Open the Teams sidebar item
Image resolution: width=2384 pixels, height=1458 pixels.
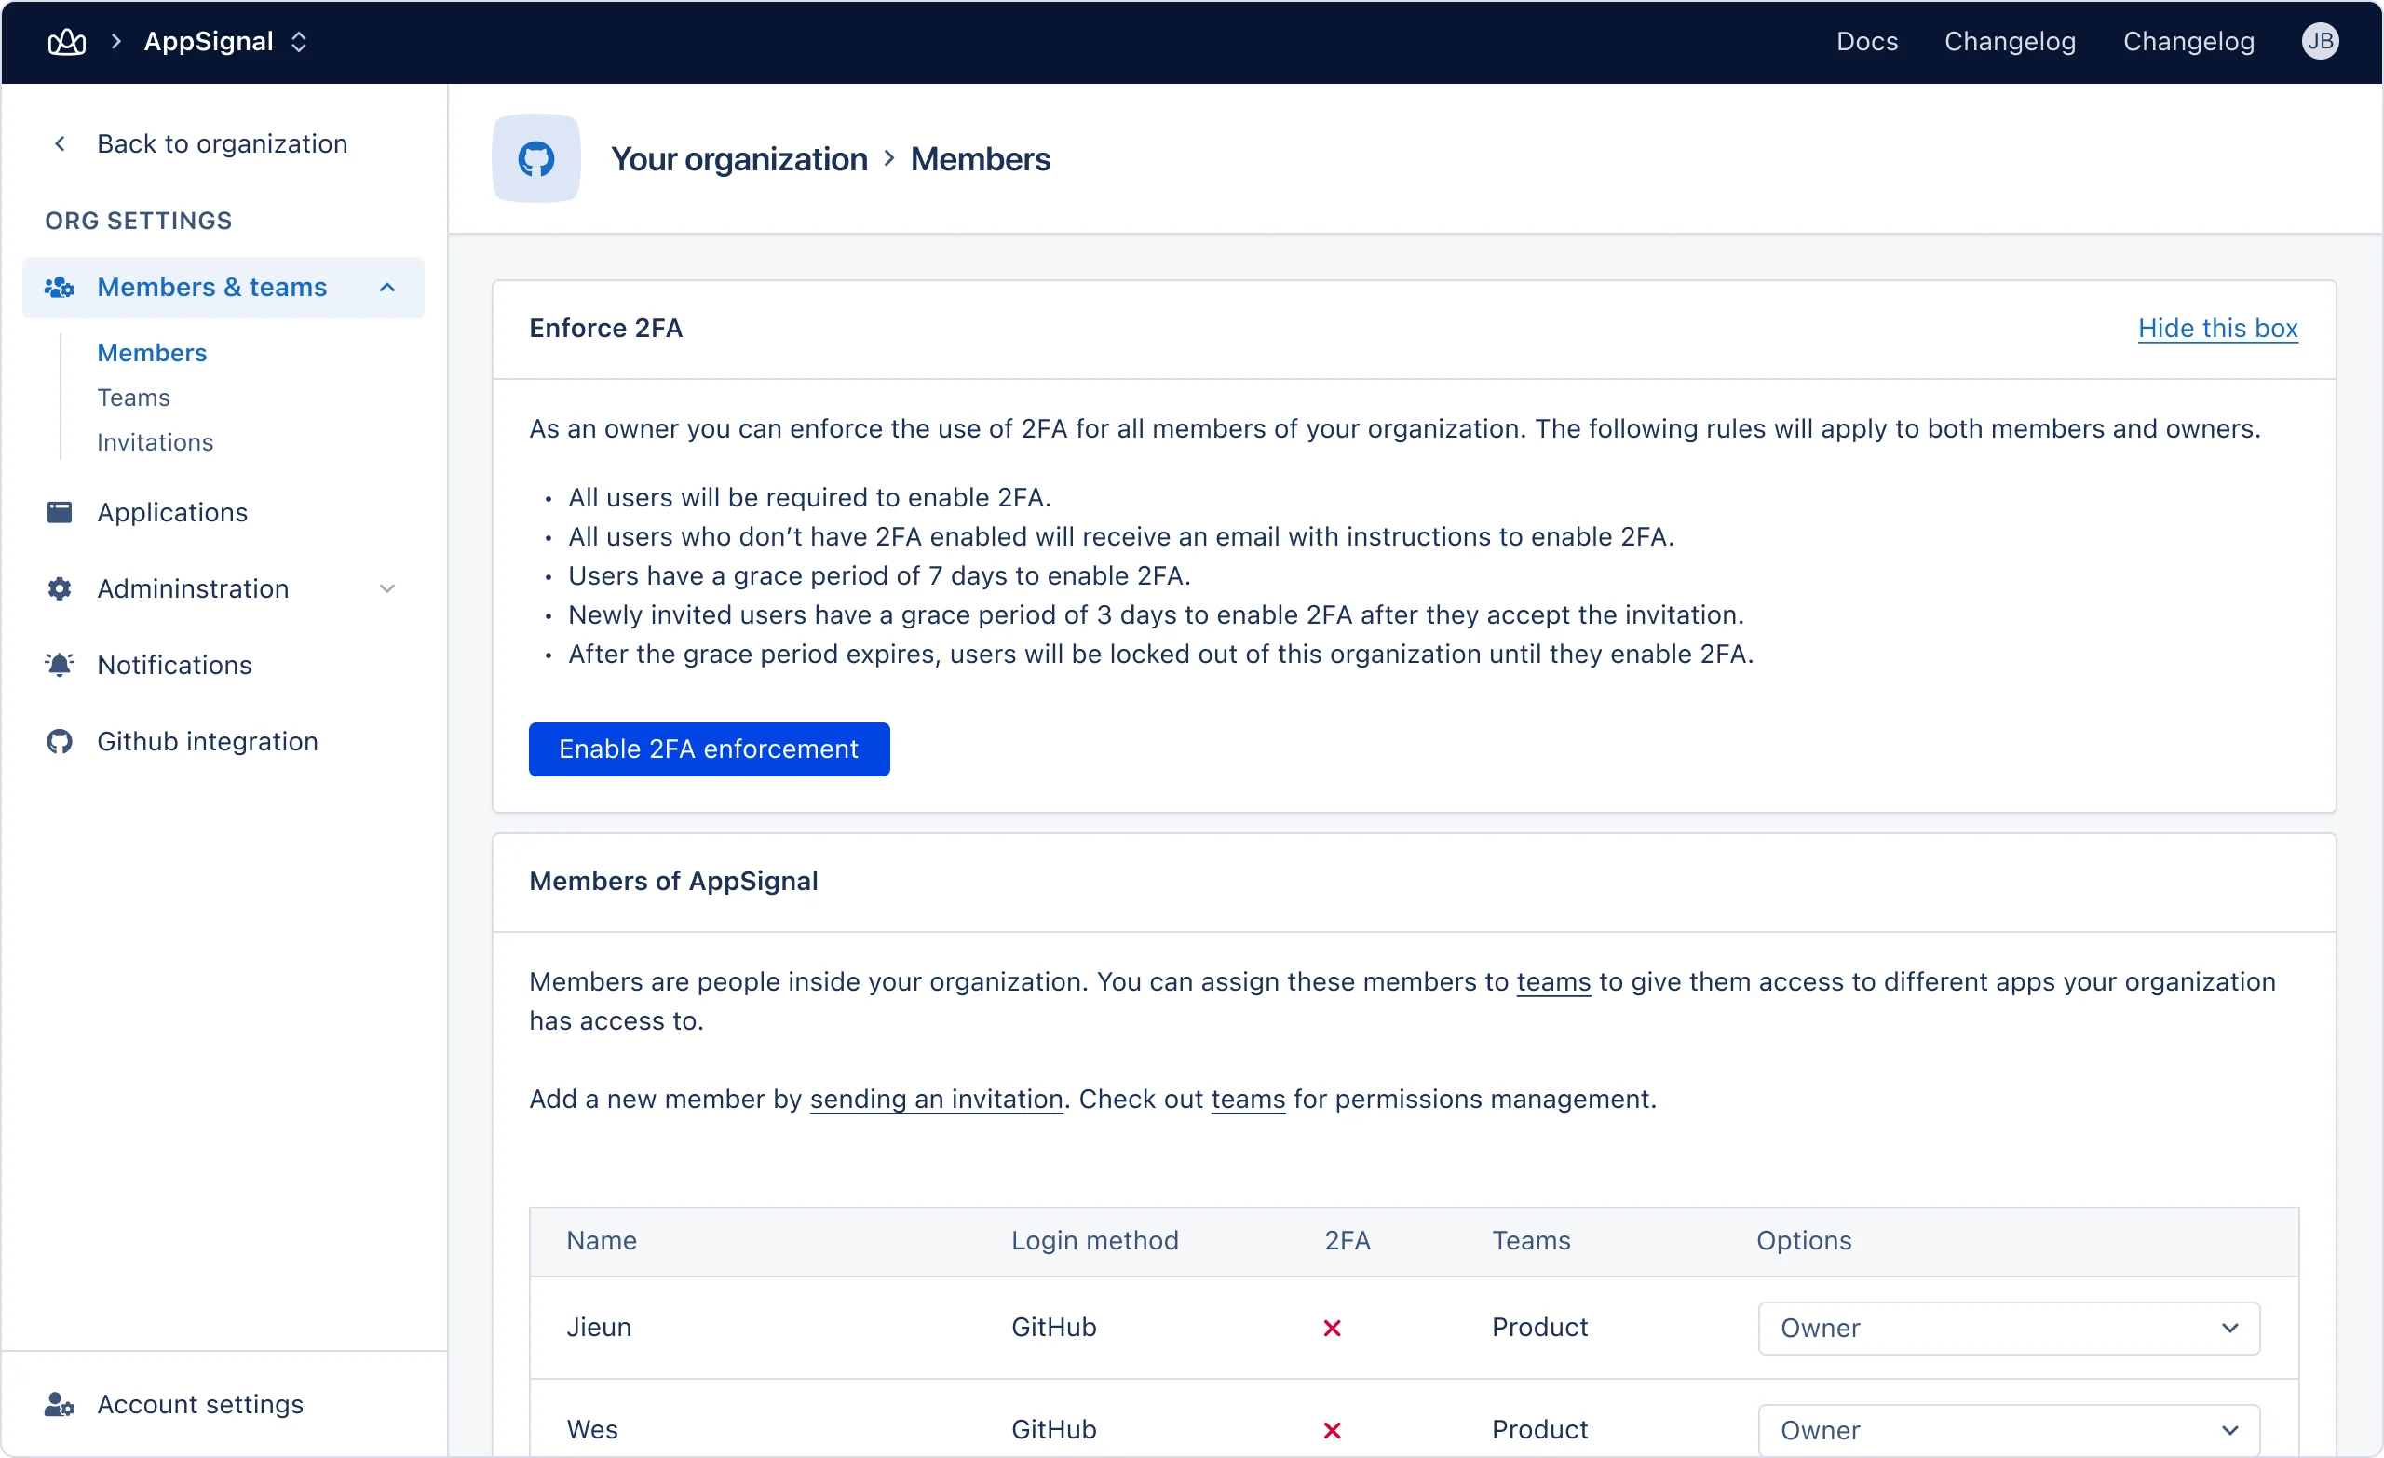click(133, 398)
